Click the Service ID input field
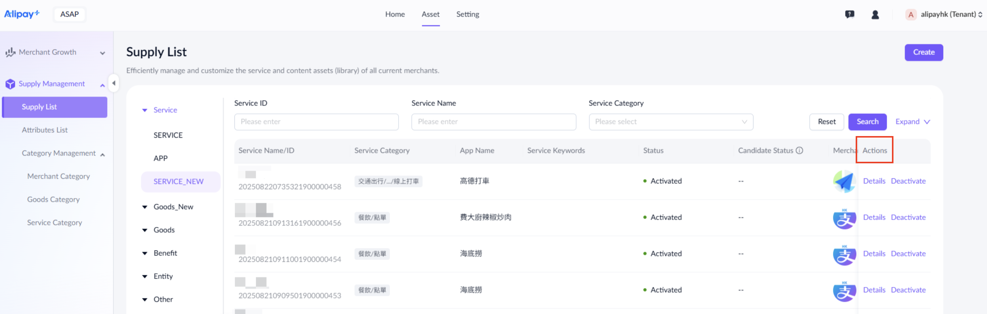This screenshot has width=987, height=314. (x=316, y=122)
